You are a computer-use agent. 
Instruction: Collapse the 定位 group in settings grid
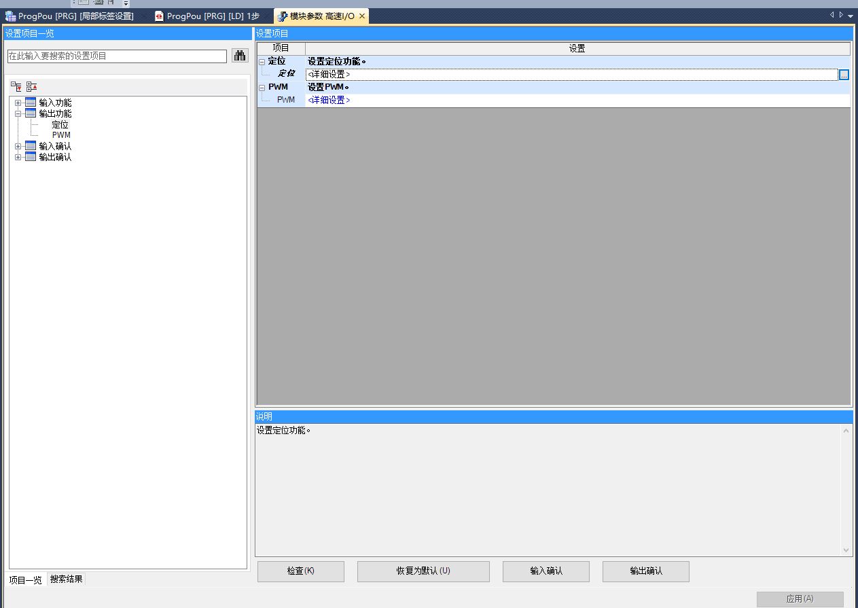click(x=262, y=62)
